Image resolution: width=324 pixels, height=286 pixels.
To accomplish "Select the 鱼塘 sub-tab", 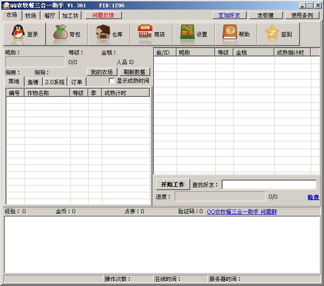I will pyautogui.click(x=33, y=82).
